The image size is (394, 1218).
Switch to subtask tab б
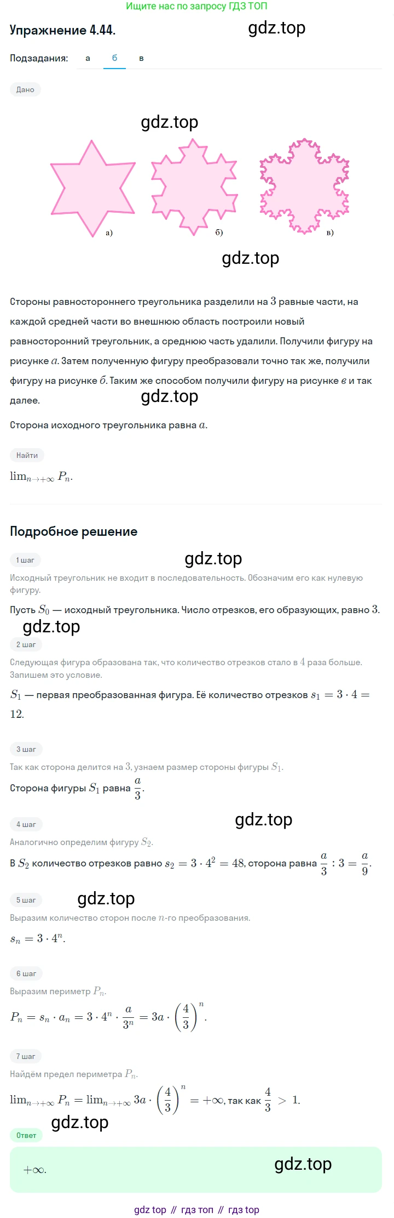(114, 58)
